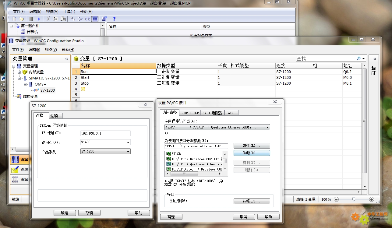This screenshot has width=392, height=228.
Task: Open 帮助(H) menu in Configuration Studio
Action: click(x=68, y=50)
